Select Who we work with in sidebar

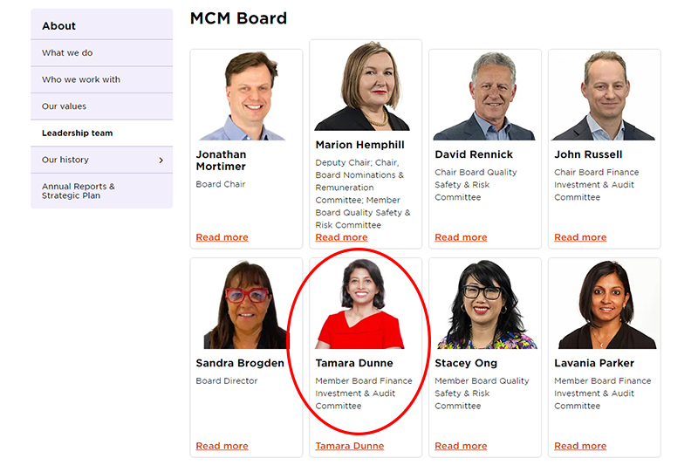click(81, 79)
